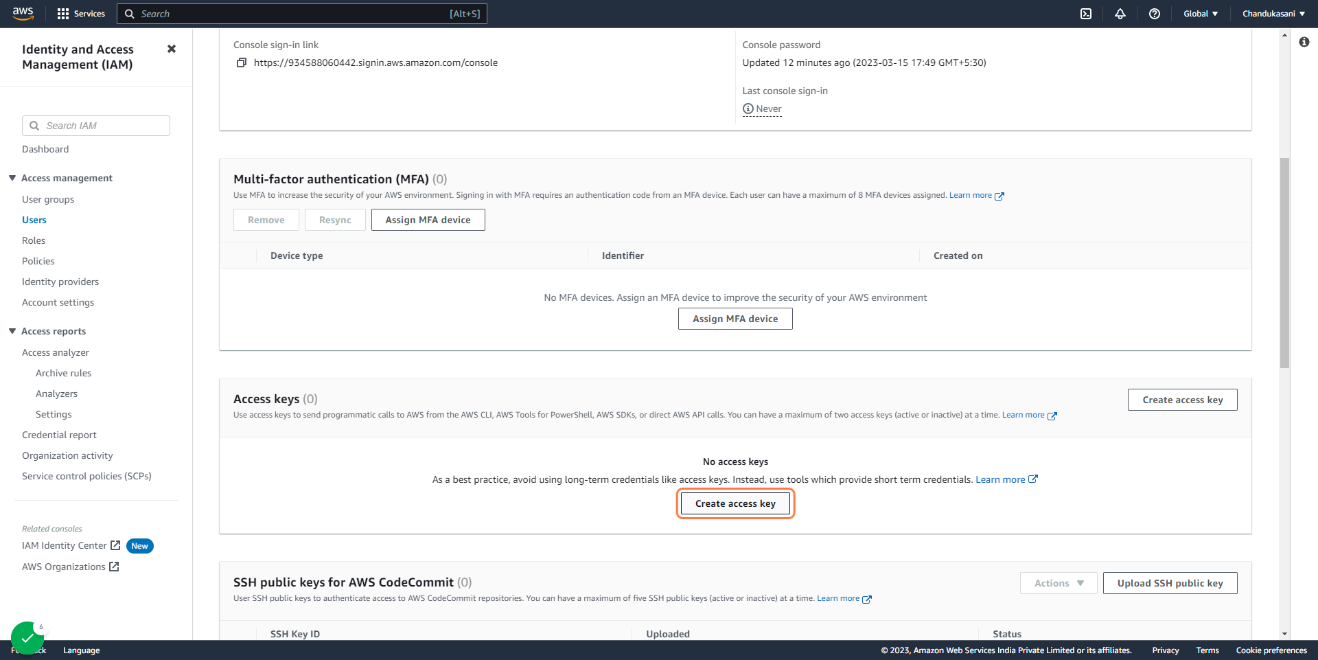
Task: Collapse the Access reports section
Action: [x=12, y=331]
